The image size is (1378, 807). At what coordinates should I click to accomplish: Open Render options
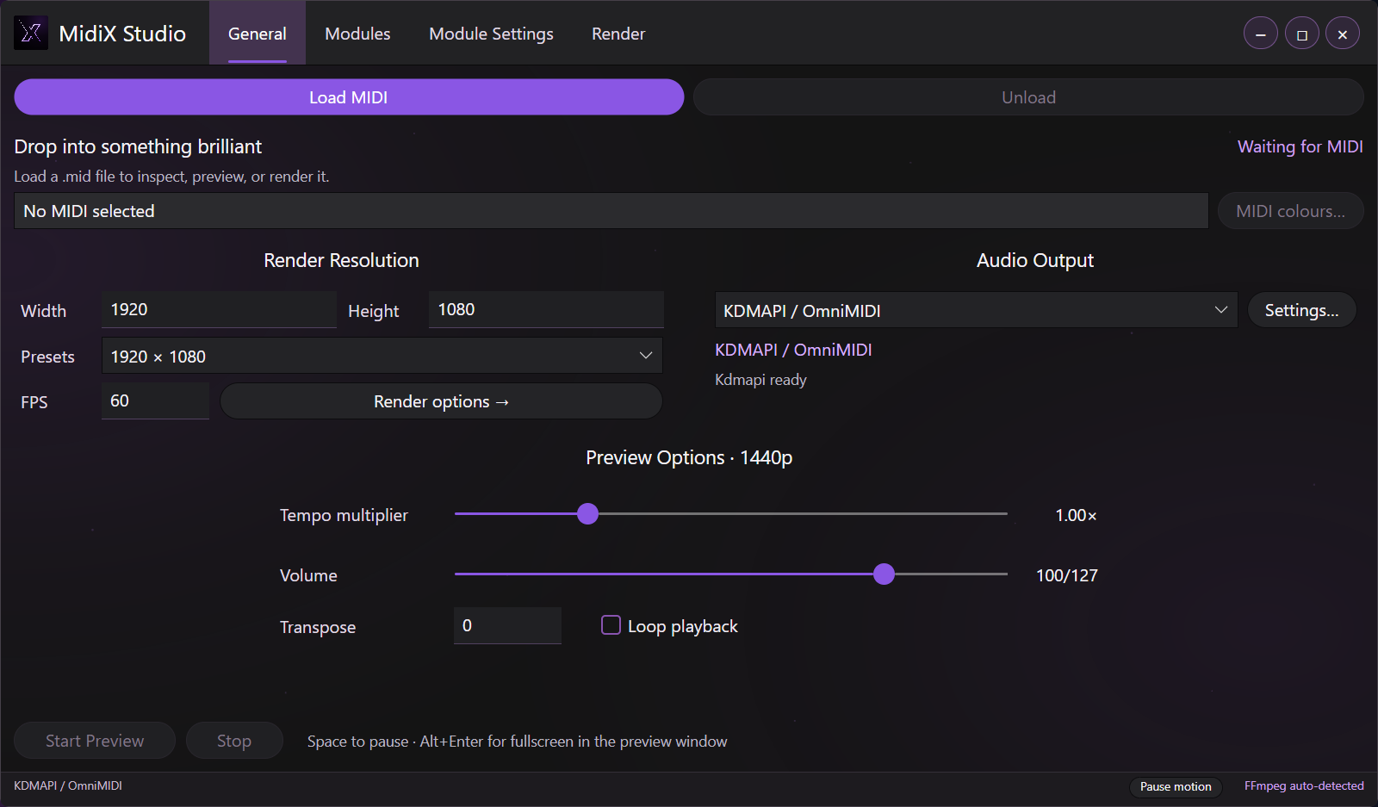tap(441, 401)
